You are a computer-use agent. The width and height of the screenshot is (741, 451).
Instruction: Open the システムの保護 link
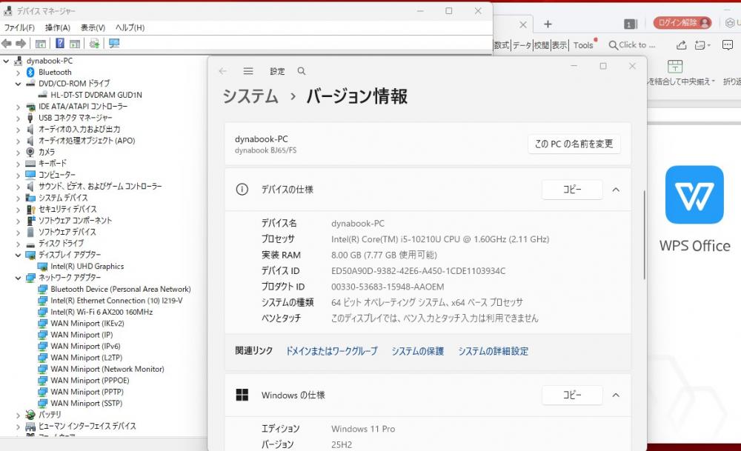(417, 351)
